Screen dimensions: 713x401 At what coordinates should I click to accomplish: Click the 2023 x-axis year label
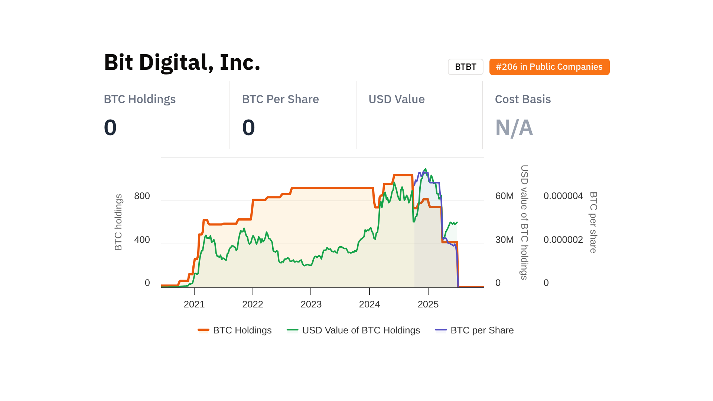[311, 304]
